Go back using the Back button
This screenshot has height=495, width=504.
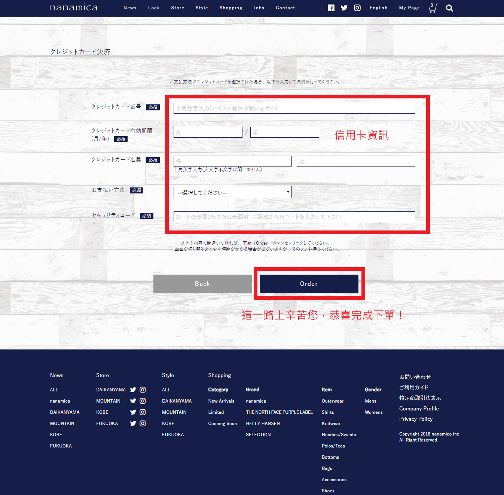coord(202,284)
